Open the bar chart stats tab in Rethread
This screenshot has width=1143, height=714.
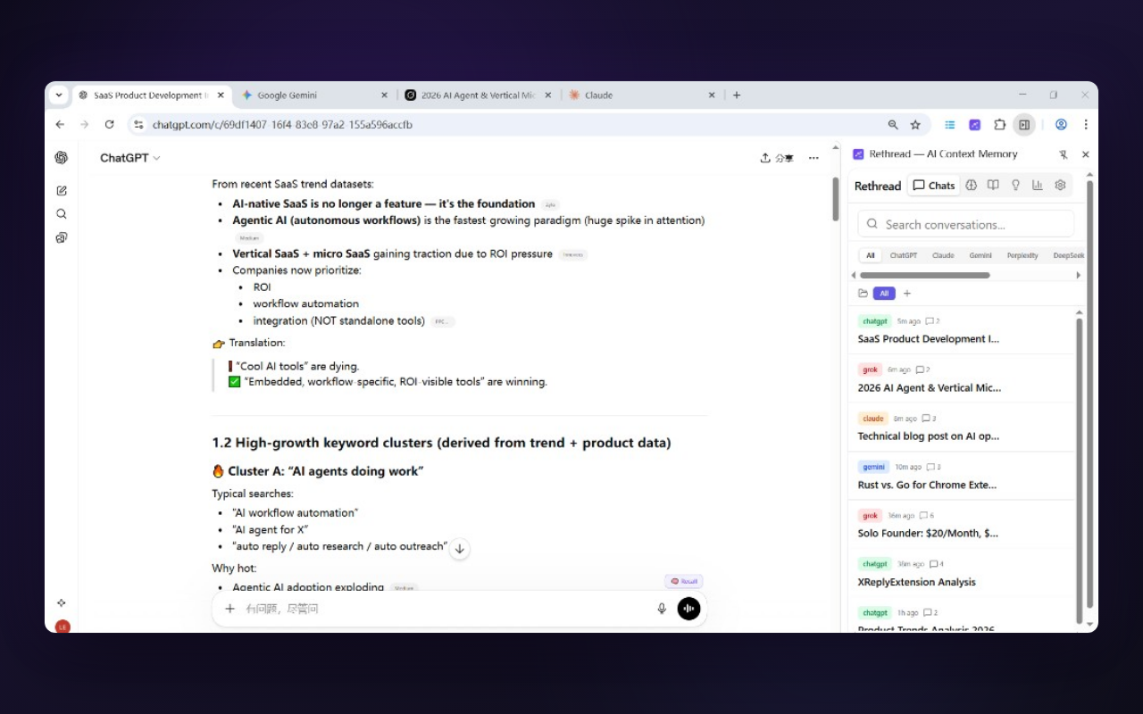pyautogui.click(x=1038, y=186)
